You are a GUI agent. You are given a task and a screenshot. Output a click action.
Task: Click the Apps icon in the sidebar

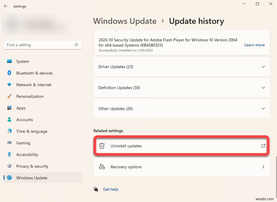(x=10, y=108)
